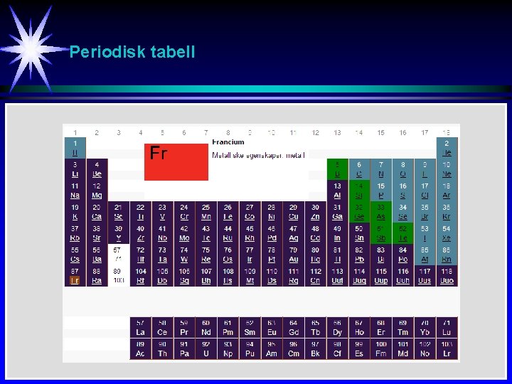Click green Arsenic cell As

(x=381, y=212)
